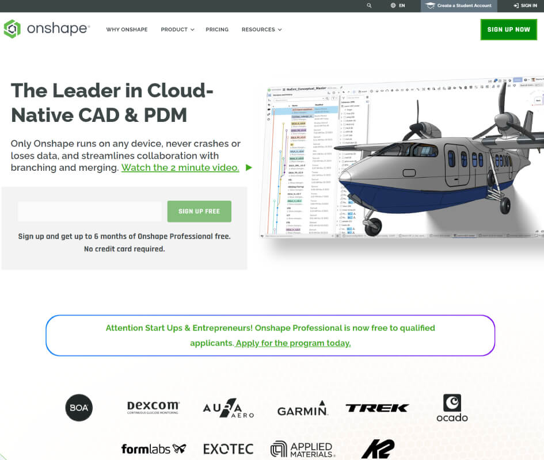Expand the PRODUCT dropdown menu

point(177,29)
